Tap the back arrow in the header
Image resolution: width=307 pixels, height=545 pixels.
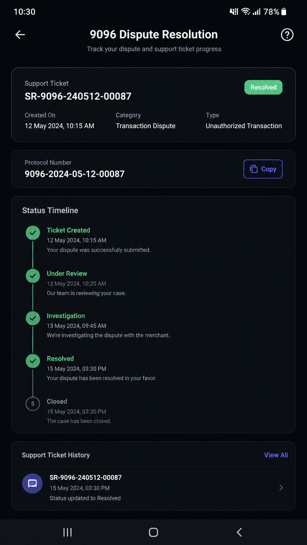click(x=20, y=35)
